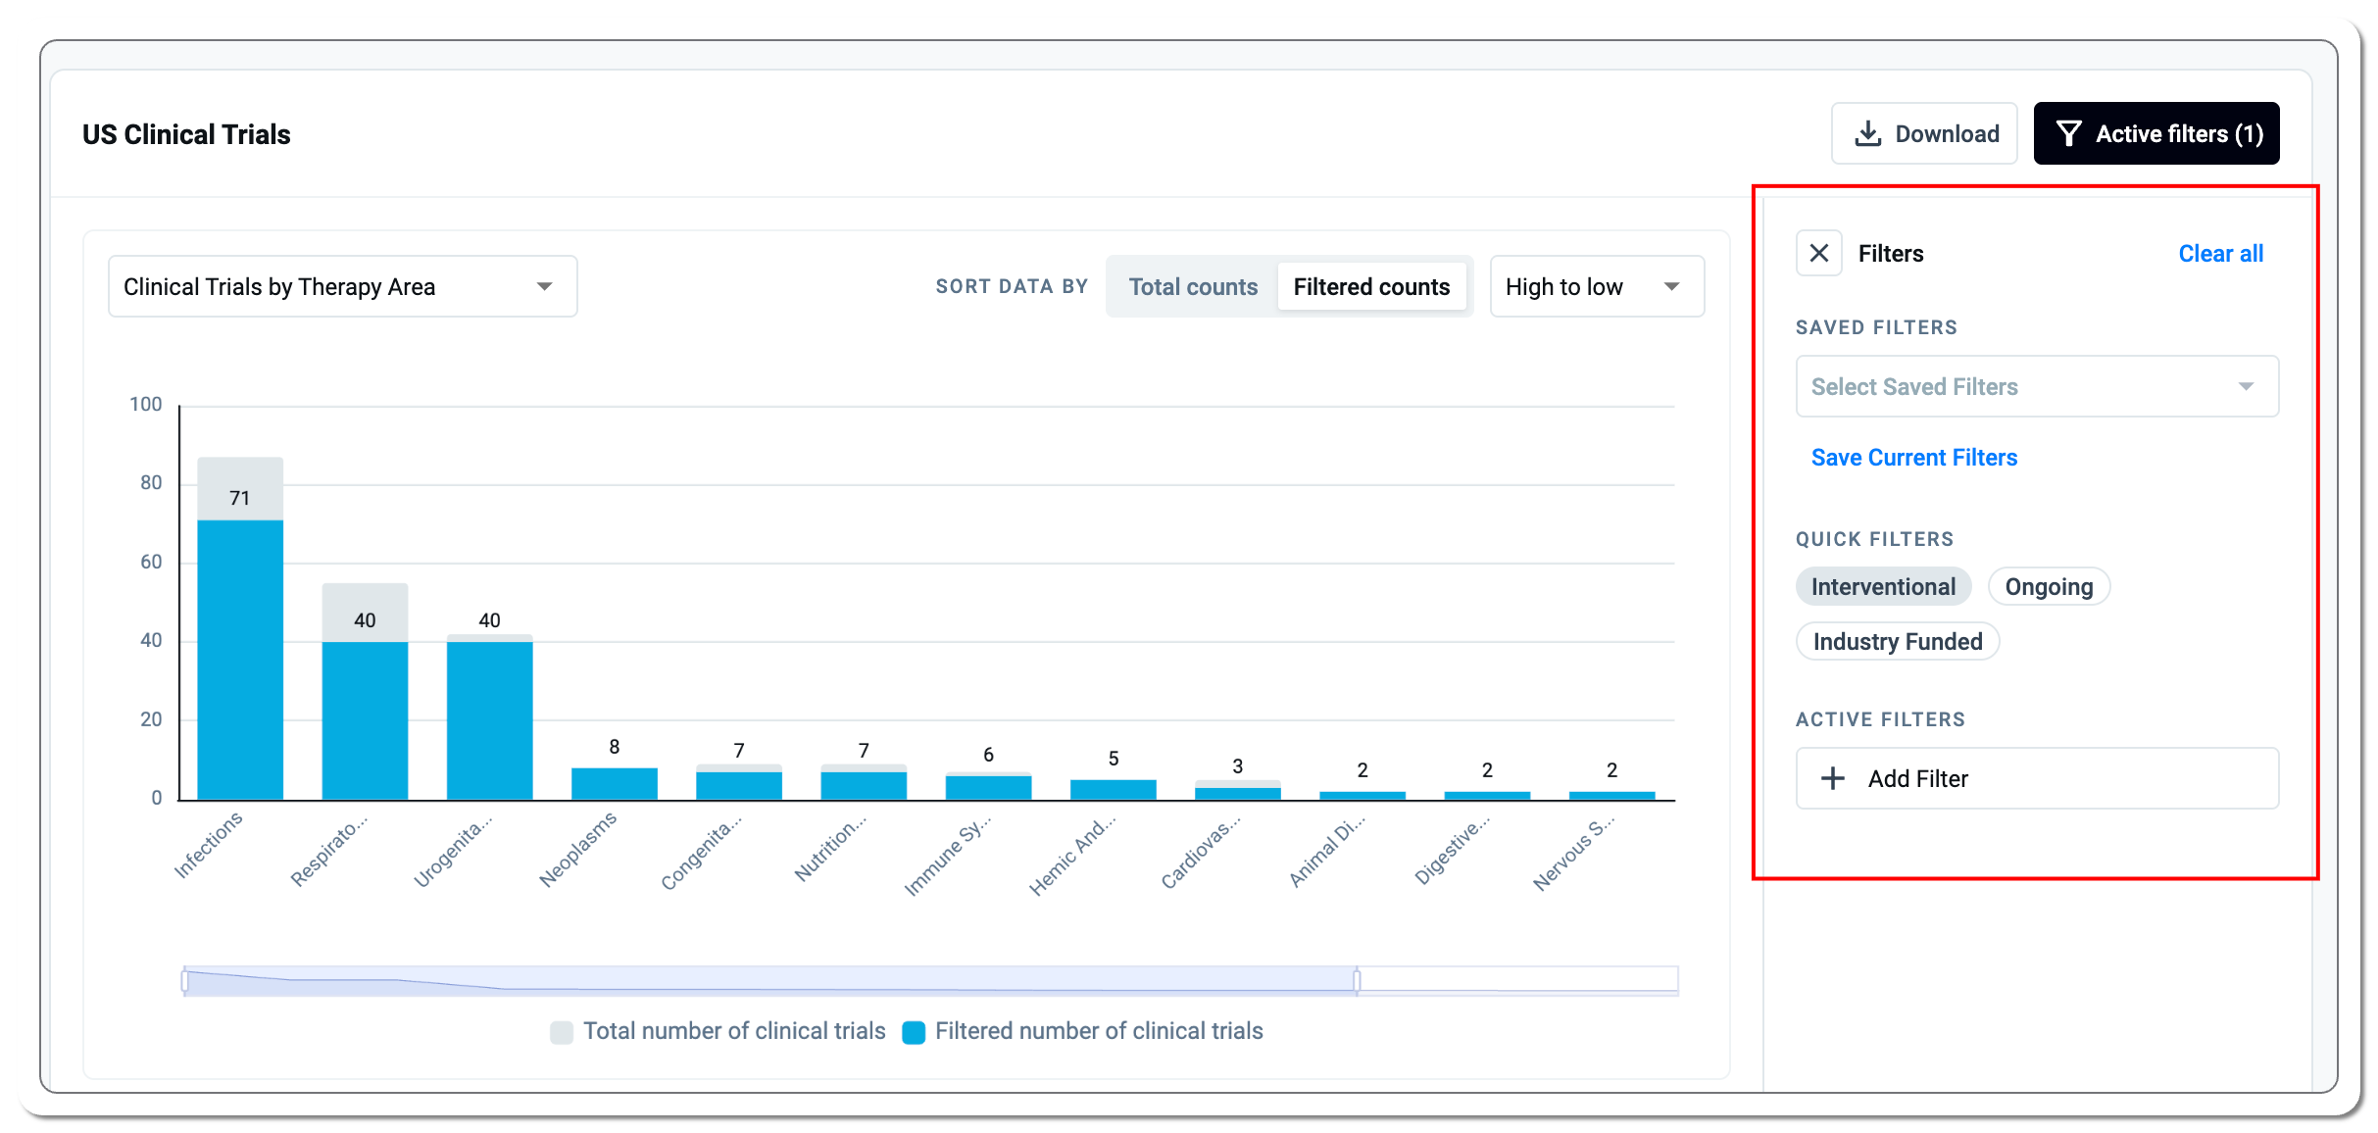Click the Neoplasms bar in the chart
This screenshot has height=1133, width=2378.
(x=615, y=784)
